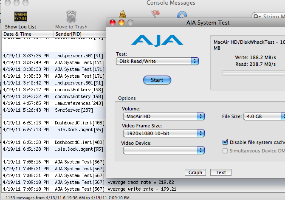Uncheck Disable file system cache
Screen dimensions: 285x200
click(225, 142)
